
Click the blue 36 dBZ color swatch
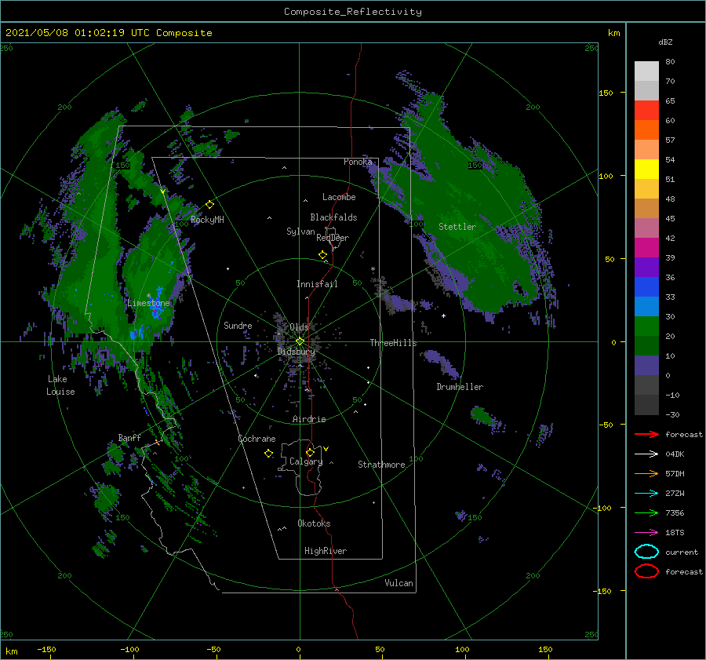coord(646,287)
